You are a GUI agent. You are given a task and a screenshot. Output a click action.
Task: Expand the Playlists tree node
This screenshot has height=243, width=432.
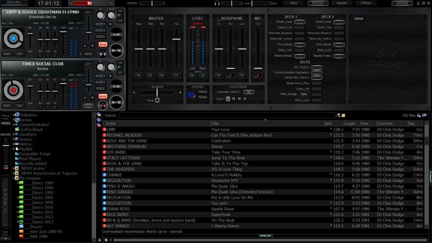click(13, 149)
